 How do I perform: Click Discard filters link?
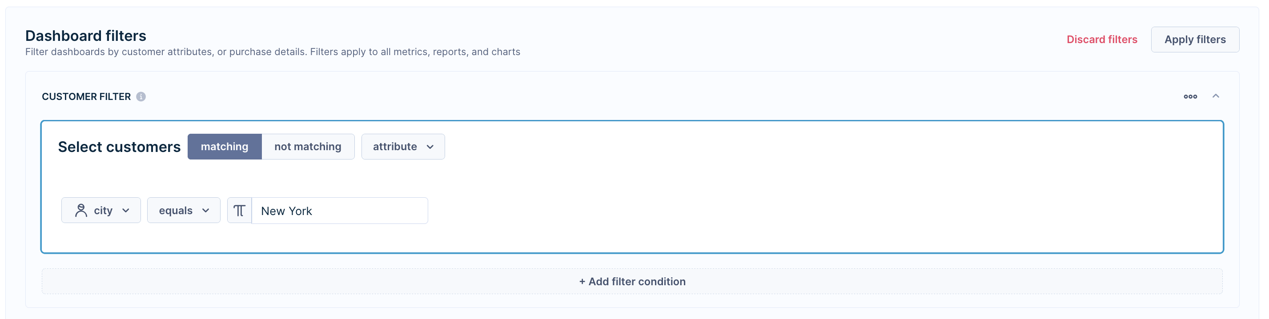tap(1102, 40)
